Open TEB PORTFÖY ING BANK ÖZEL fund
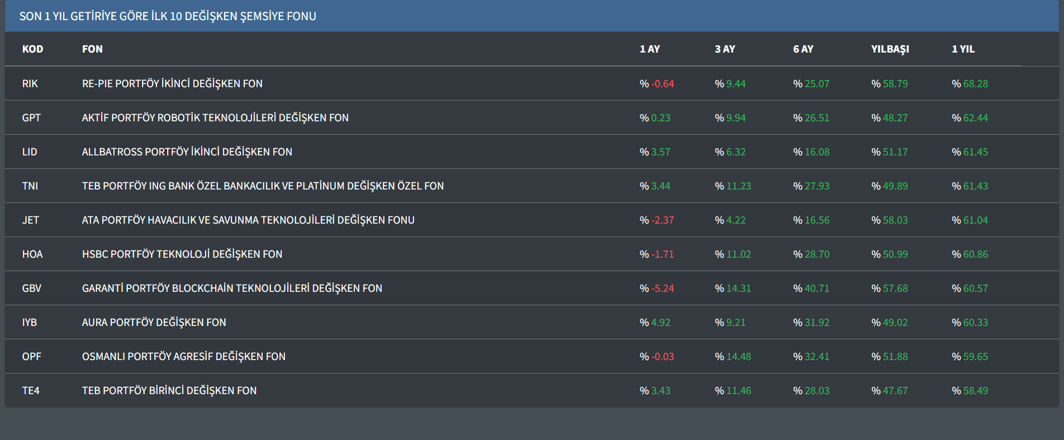Image resolution: width=1064 pixels, height=440 pixels. [x=263, y=186]
